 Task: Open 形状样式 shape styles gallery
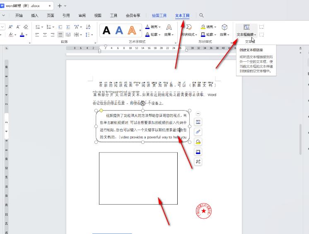(189, 31)
